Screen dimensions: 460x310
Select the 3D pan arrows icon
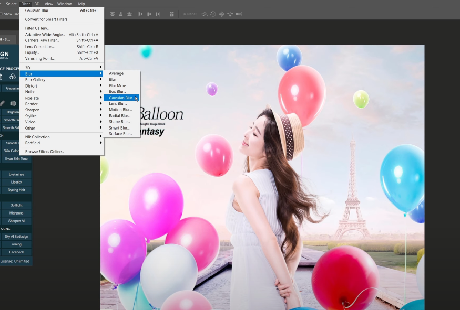(221, 14)
